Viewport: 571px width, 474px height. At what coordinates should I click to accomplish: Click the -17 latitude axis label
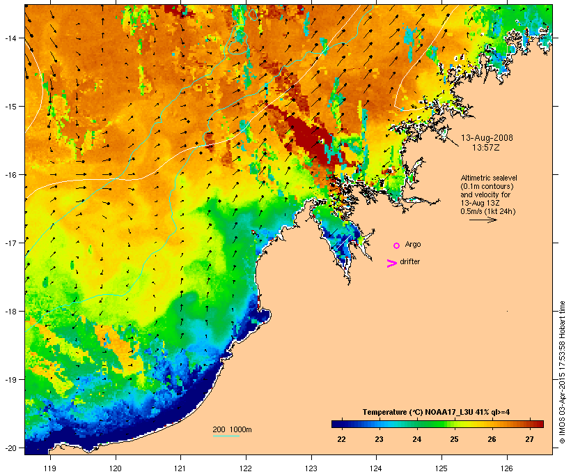(10, 243)
